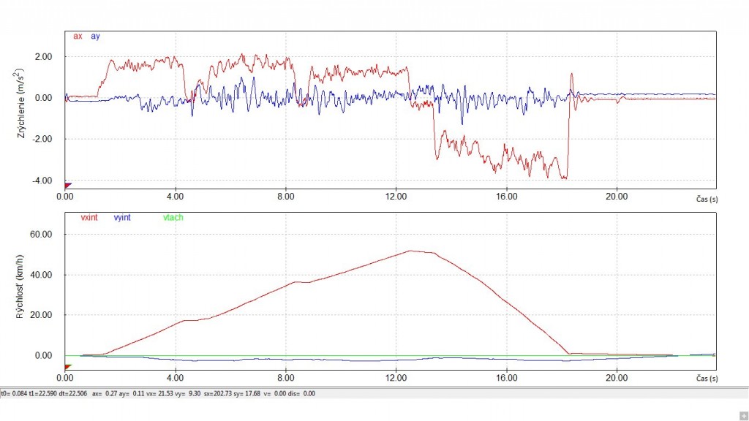
Task: Click the 'sy= 17.68' status bar value
Action: (247, 394)
